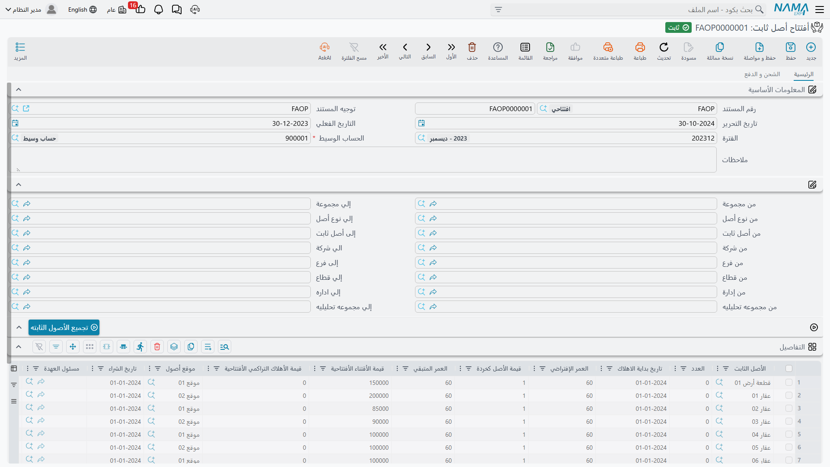Image resolution: width=830 pixels, height=467 pixels.
Task: Go to التالي next record arrow
Action: pos(405,47)
